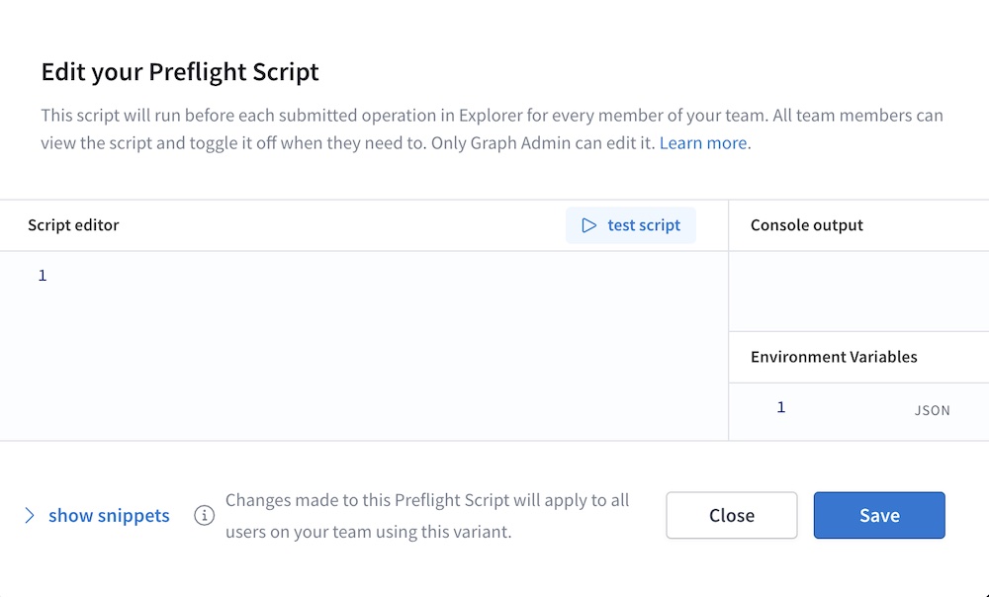Click the JSON format indicator
Image resolution: width=989 pixels, height=597 pixels.
click(933, 410)
